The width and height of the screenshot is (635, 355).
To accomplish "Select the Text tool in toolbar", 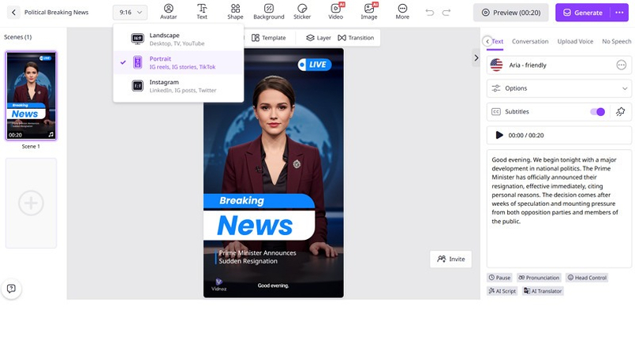I will pos(202,12).
